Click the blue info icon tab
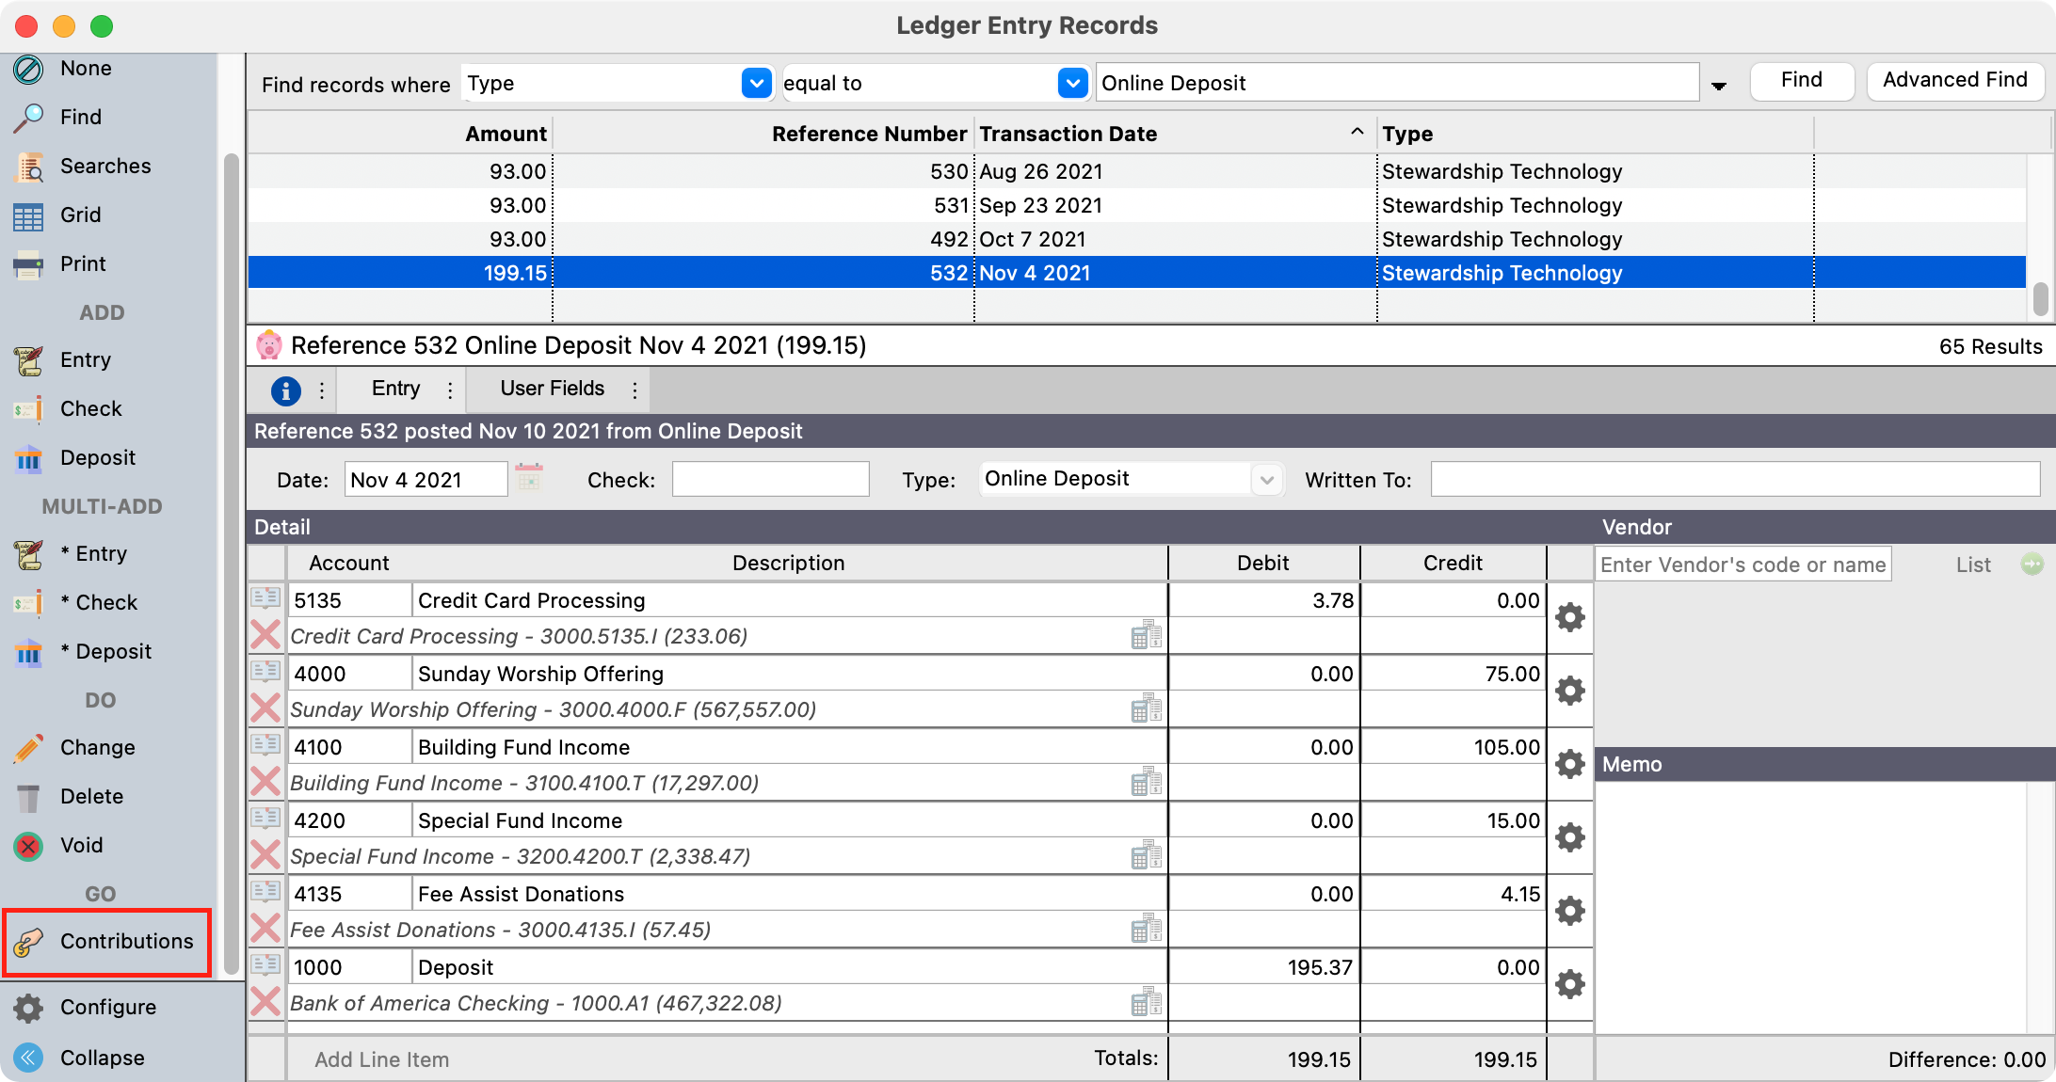 (x=285, y=390)
